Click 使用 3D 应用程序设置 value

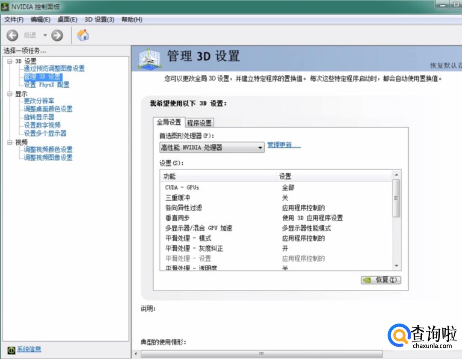[312, 218]
